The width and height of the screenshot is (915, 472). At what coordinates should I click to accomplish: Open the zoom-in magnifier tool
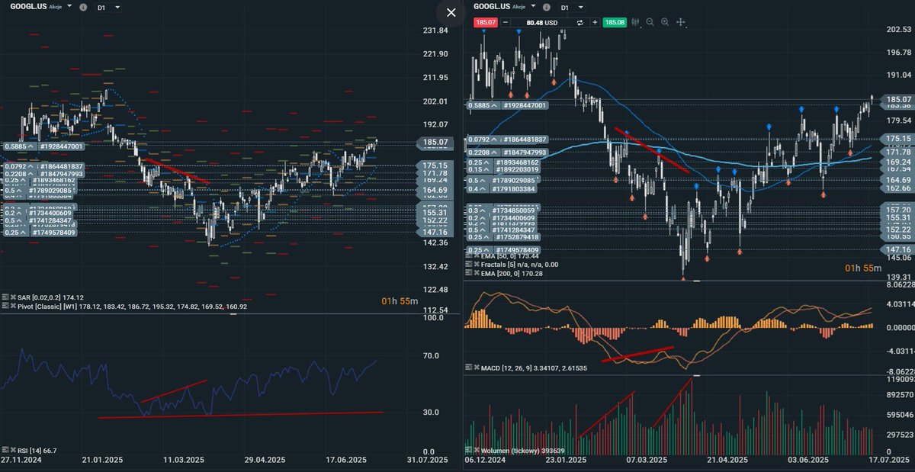pyautogui.click(x=664, y=22)
